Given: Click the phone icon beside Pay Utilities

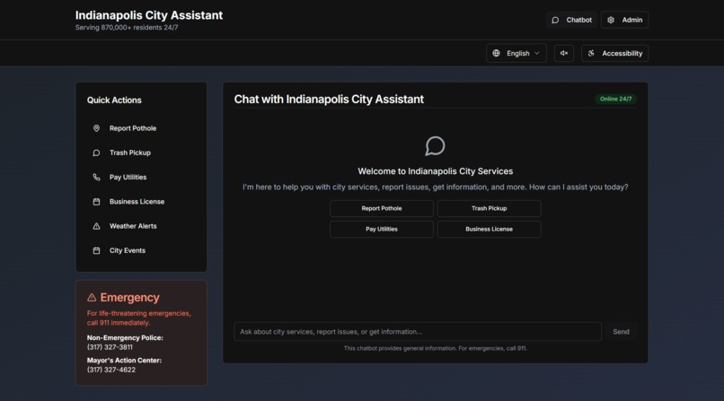Looking at the screenshot, I should pyautogui.click(x=96, y=177).
